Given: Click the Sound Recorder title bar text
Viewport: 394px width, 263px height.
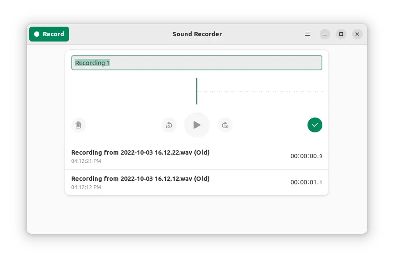Looking at the screenshot, I should coord(197,34).
